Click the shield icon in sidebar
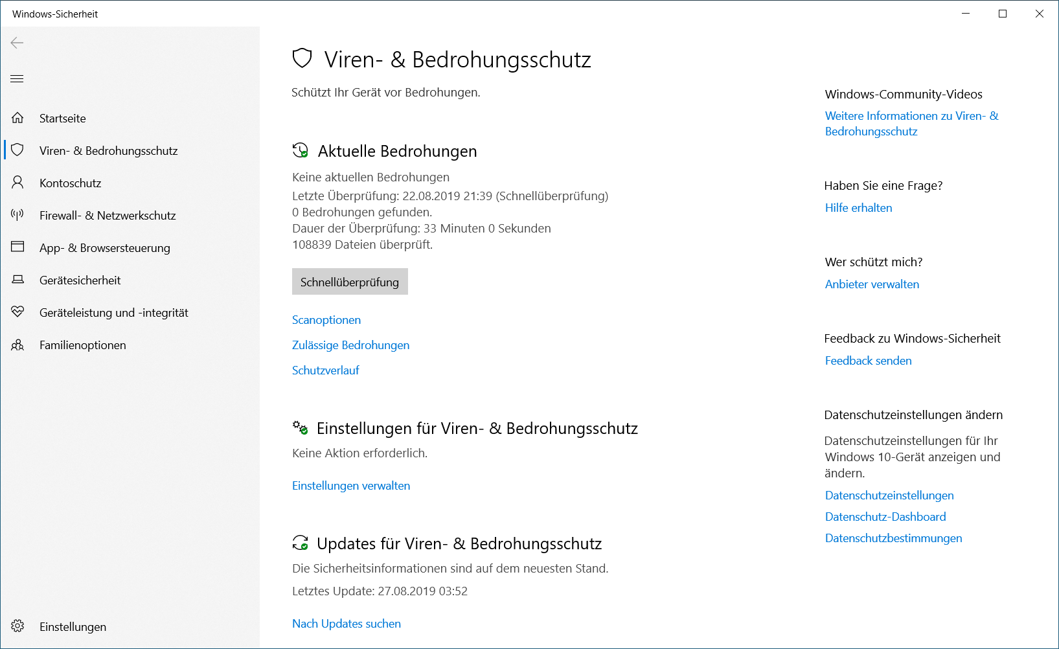 pyautogui.click(x=17, y=150)
